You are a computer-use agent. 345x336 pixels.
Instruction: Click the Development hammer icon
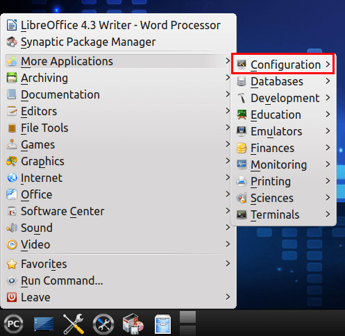tap(242, 98)
